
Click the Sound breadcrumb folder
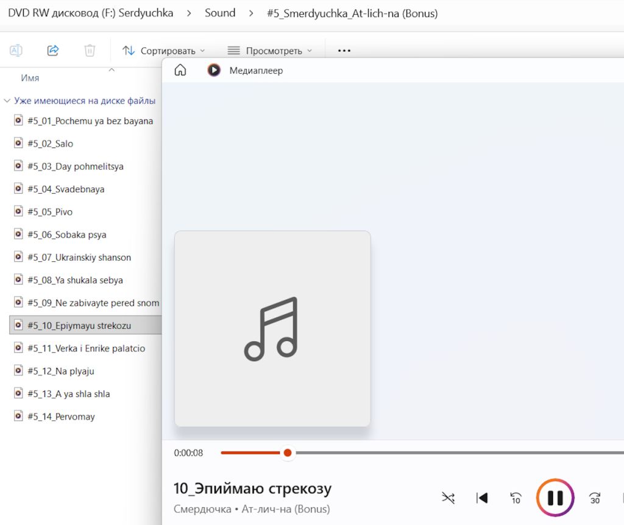[x=220, y=13]
